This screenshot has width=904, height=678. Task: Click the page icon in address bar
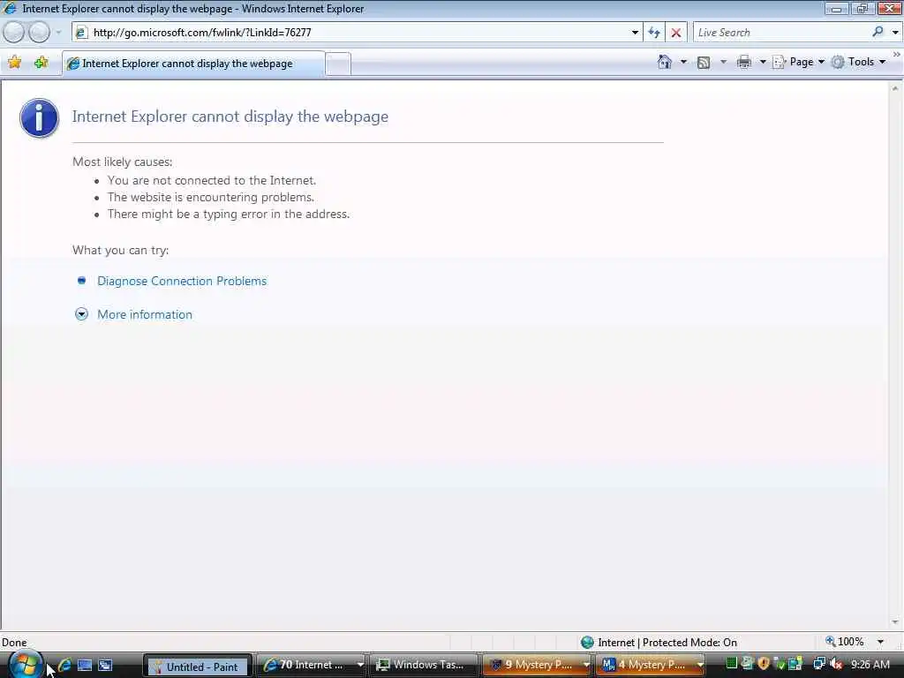pos(81,33)
